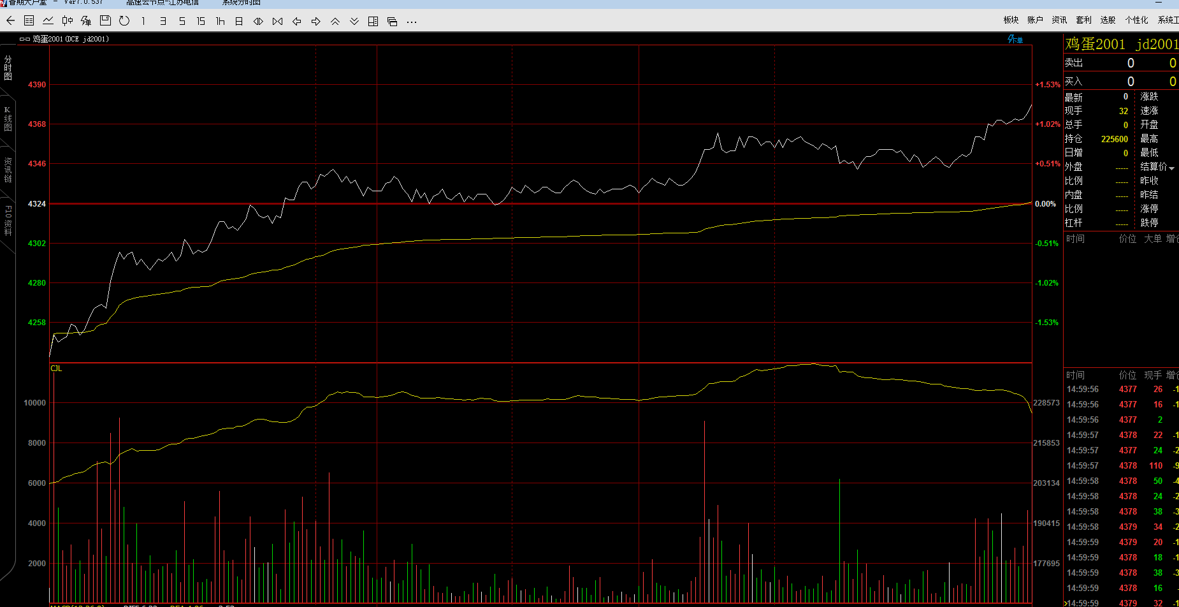Click the double up chevron icon

(335, 21)
